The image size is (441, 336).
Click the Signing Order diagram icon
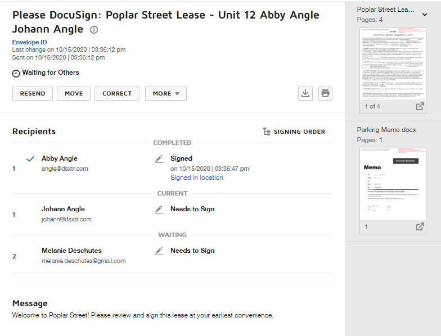tap(267, 131)
